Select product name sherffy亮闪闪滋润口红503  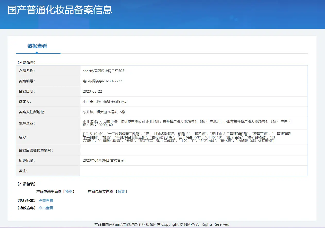104,71
